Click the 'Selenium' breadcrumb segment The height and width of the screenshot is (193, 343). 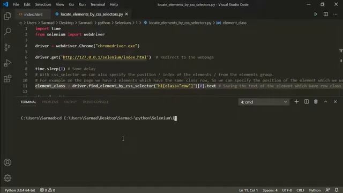[x=123, y=23]
